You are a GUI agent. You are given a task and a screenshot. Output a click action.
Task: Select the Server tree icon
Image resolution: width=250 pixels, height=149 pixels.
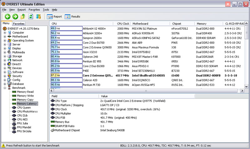tap(10, 44)
